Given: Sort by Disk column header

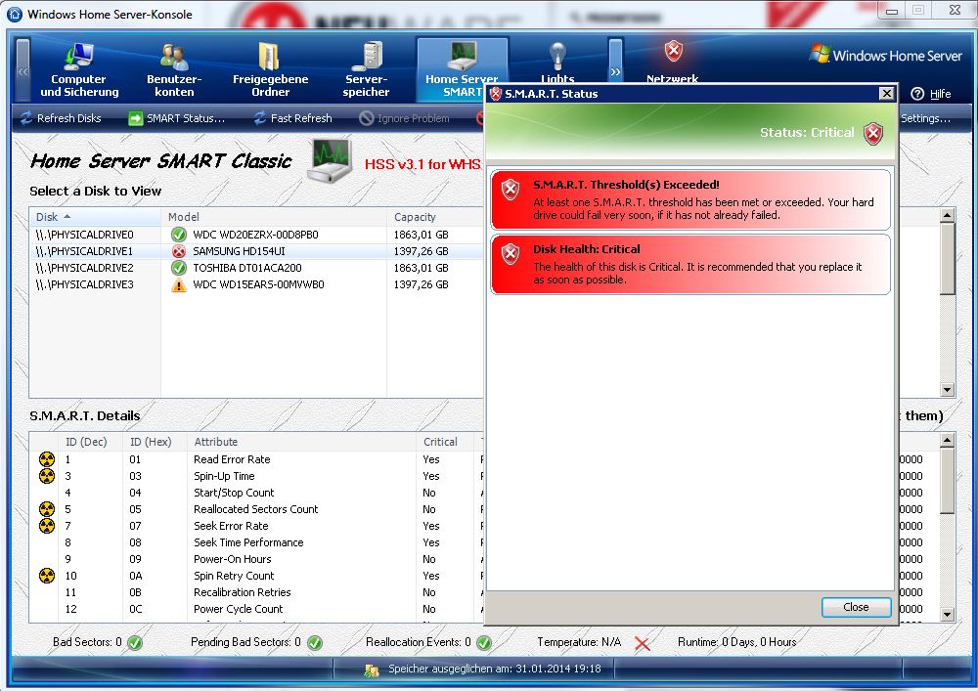Looking at the screenshot, I should coord(95,217).
